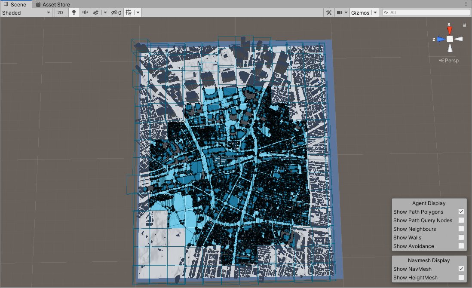
Task: Disable Show NavMesh checkbox
Action: click(461, 269)
